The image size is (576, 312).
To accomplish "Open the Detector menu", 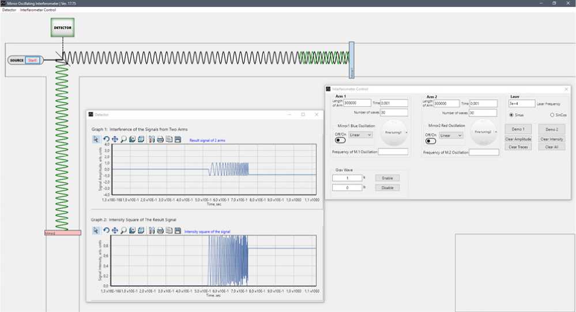I will (9, 10).
